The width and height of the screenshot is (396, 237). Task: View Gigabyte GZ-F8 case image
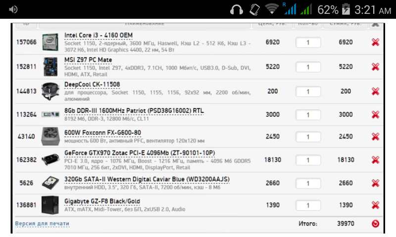(50, 205)
